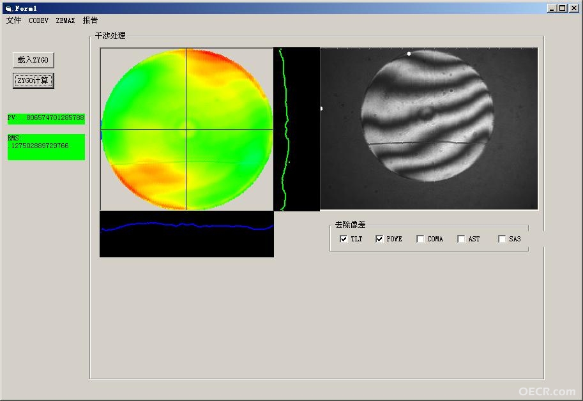Open the CODEV menu
583x401 pixels.
(39, 20)
